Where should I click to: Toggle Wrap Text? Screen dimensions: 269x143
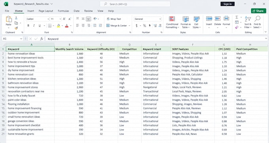point(114,19)
